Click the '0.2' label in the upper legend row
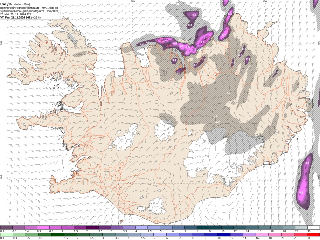Viewport: 320px width, 240px height. tap(2, 231)
